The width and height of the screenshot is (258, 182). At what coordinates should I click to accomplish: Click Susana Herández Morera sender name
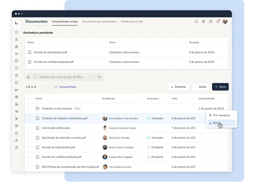tap(123, 128)
